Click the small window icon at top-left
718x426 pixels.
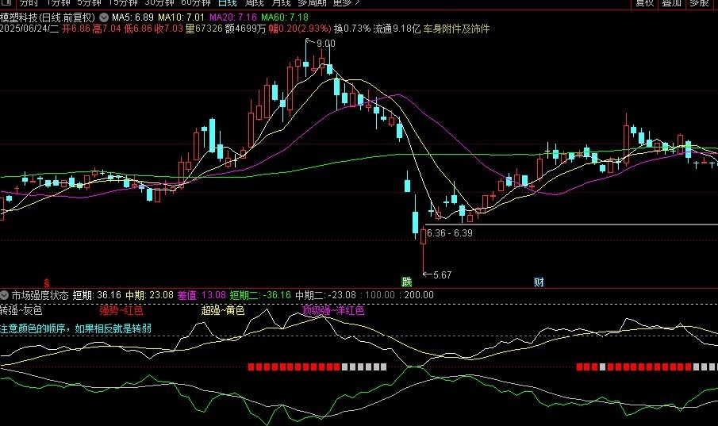point(6,2)
